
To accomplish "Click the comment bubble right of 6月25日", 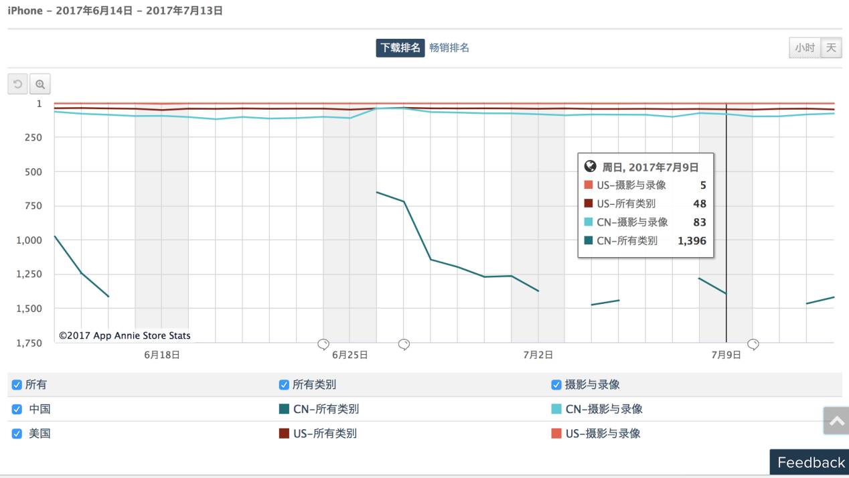I will click(404, 344).
